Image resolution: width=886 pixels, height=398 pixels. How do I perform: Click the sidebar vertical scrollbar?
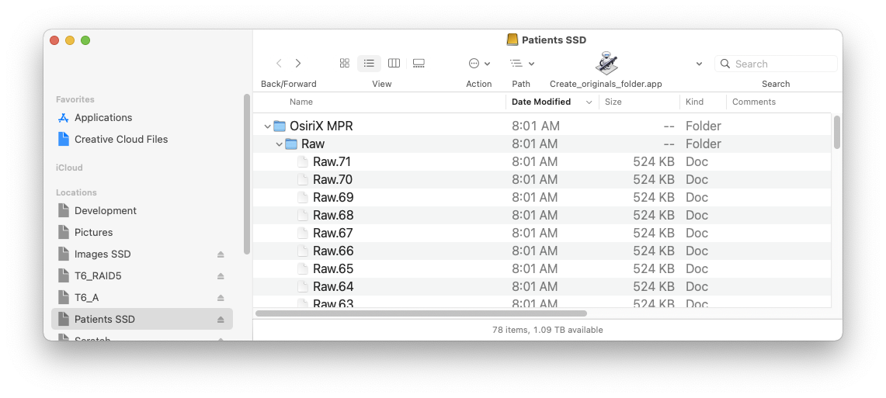tap(246, 175)
